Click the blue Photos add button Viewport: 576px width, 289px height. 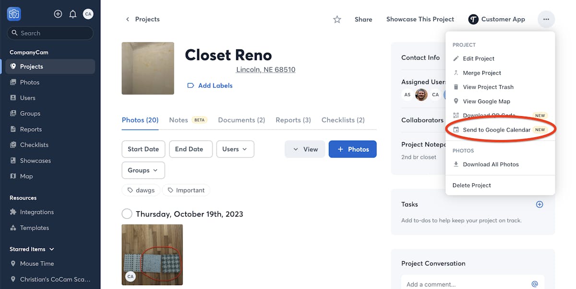click(352, 149)
